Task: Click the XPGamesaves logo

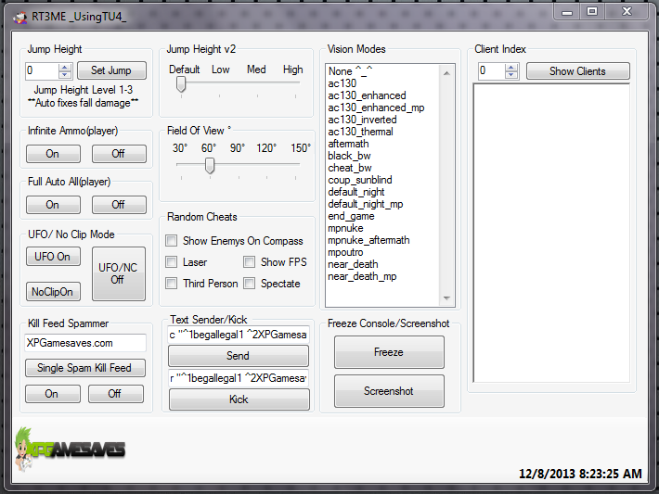Action: click(x=70, y=450)
